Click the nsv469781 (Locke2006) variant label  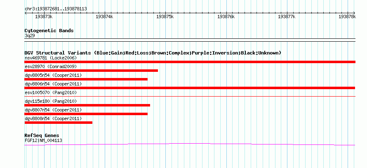coord(51,58)
